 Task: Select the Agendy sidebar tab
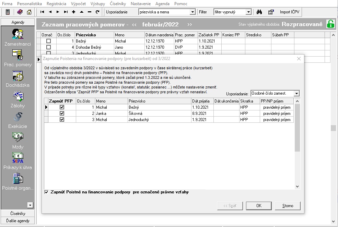point(18,22)
